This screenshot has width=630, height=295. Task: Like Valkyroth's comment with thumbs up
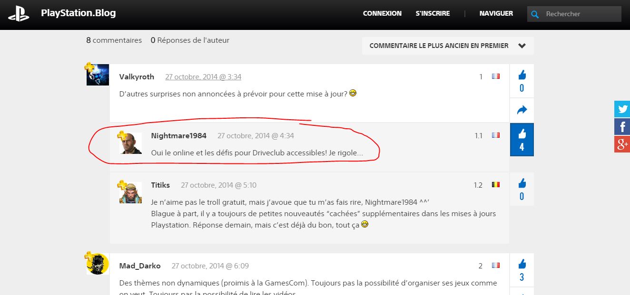pyautogui.click(x=522, y=81)
